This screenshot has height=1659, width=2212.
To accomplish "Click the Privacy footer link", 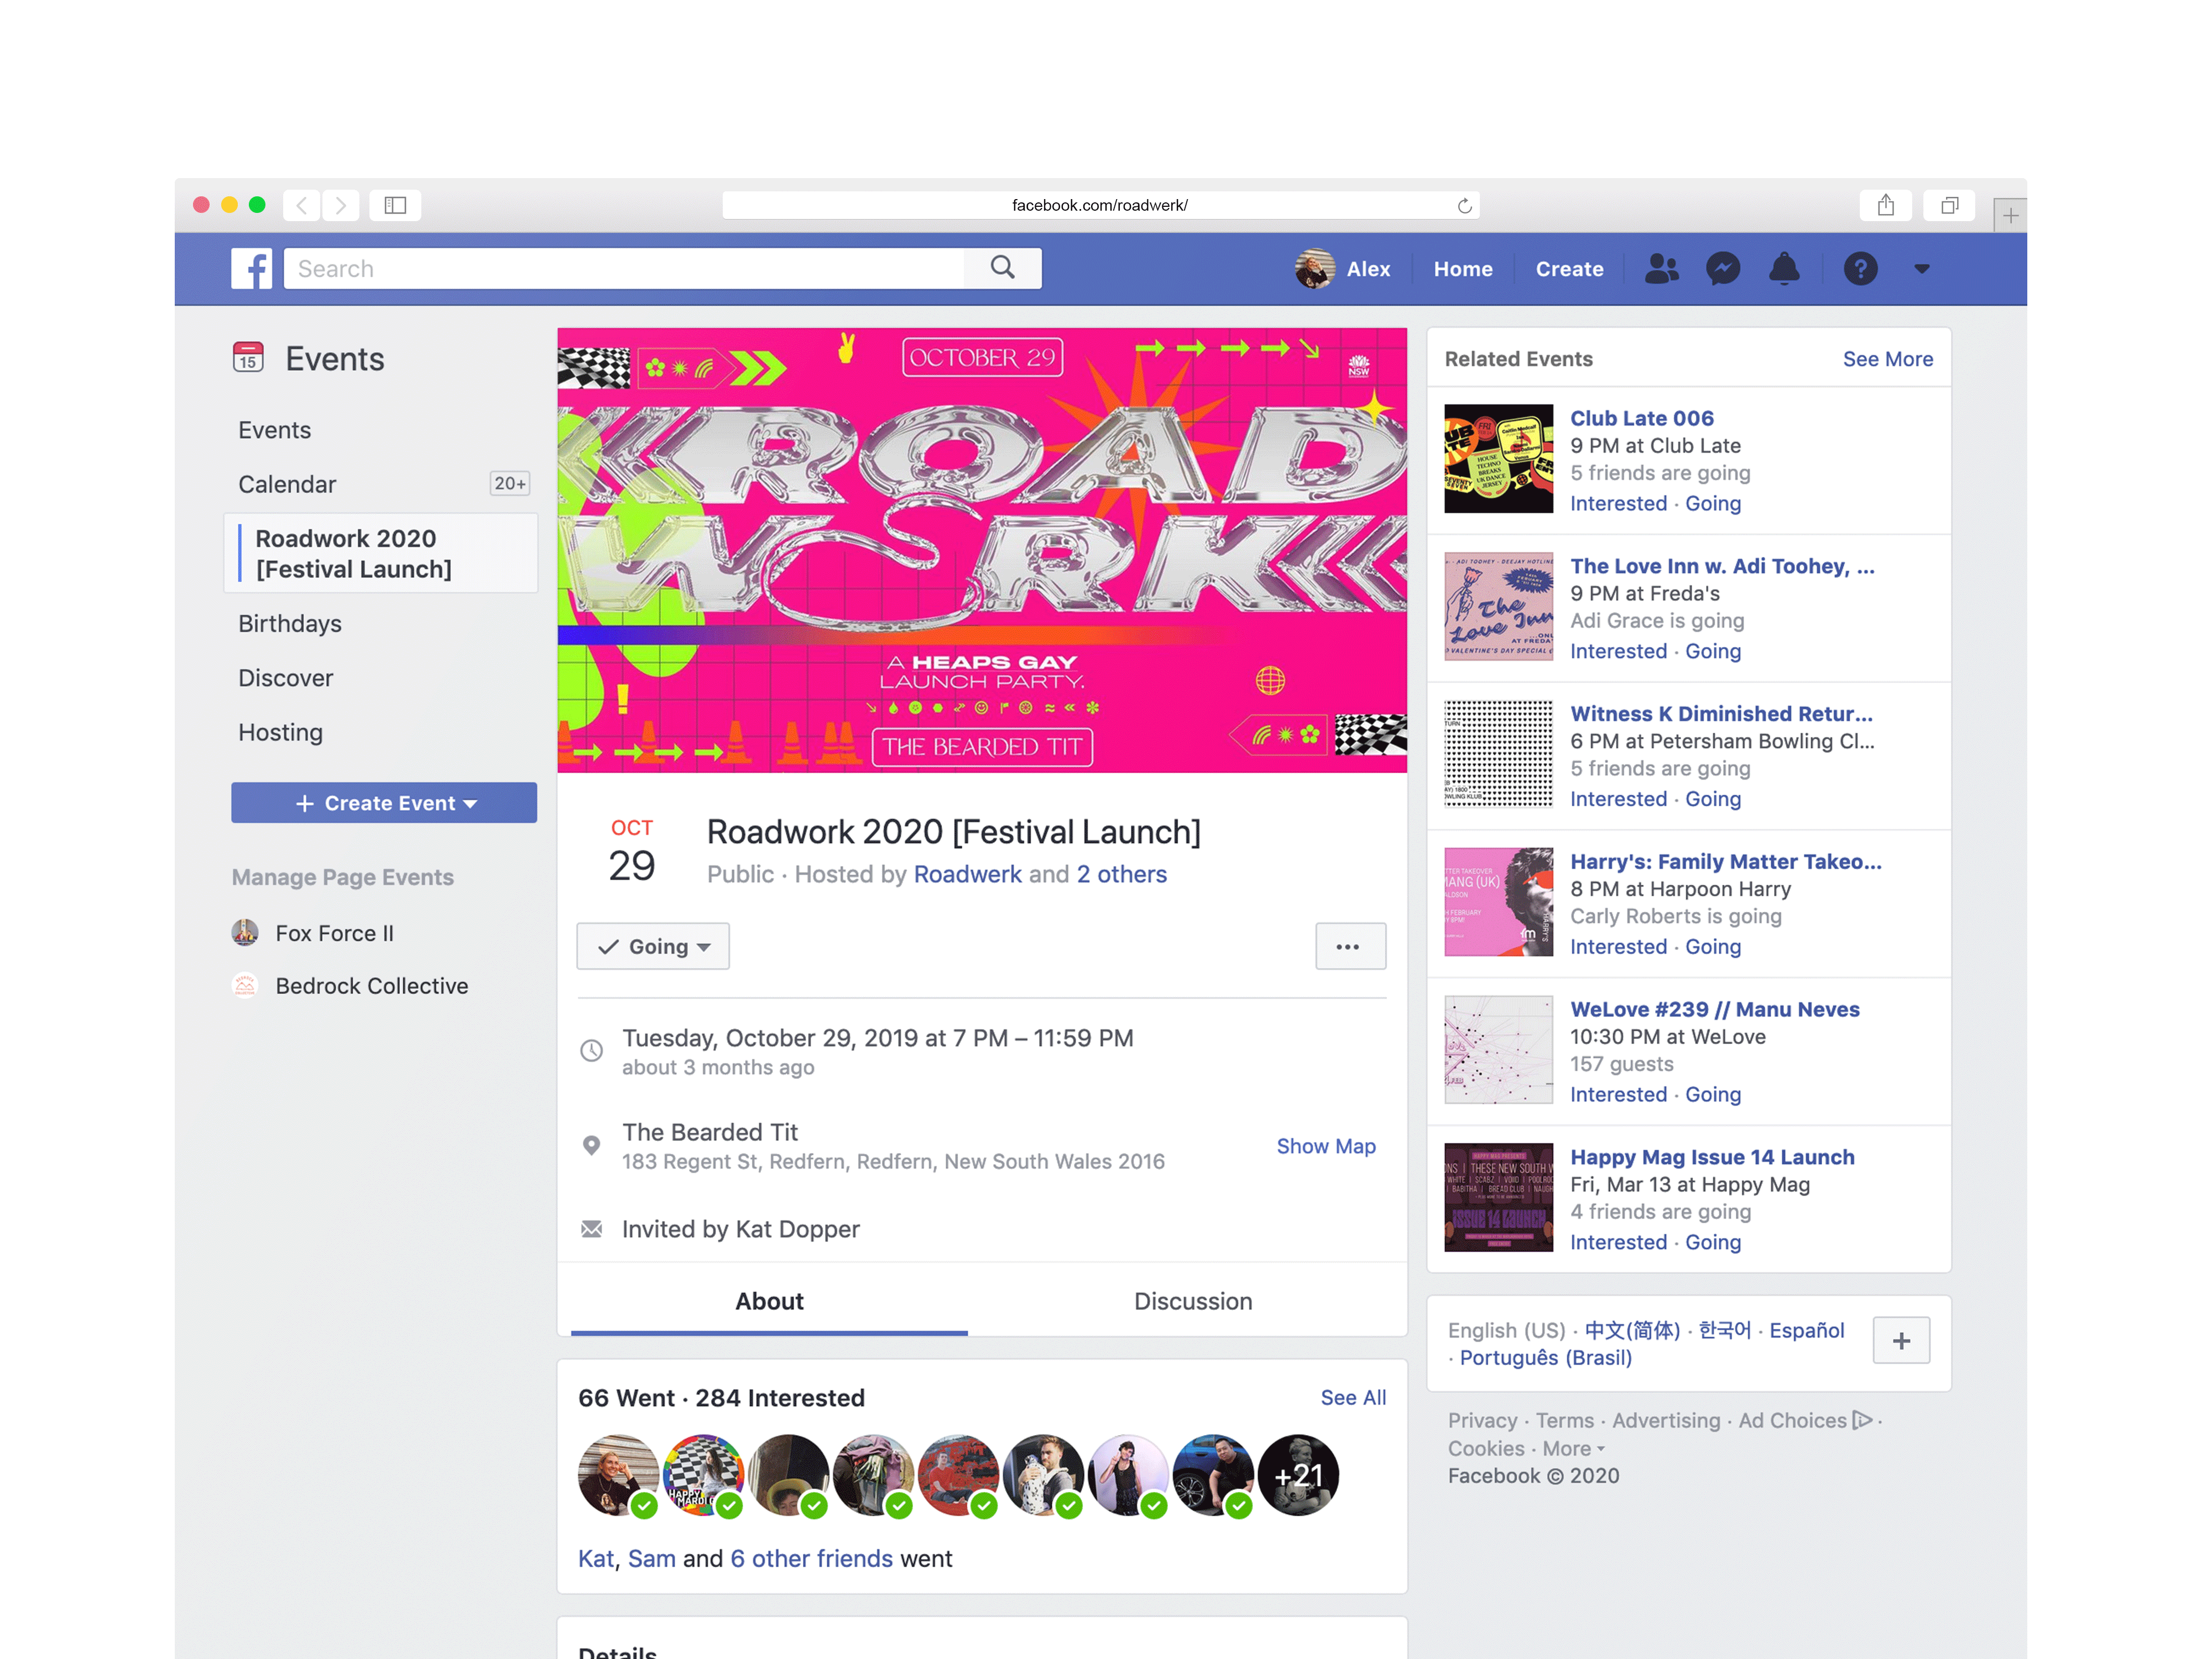I will (x=1482, y=1420).
